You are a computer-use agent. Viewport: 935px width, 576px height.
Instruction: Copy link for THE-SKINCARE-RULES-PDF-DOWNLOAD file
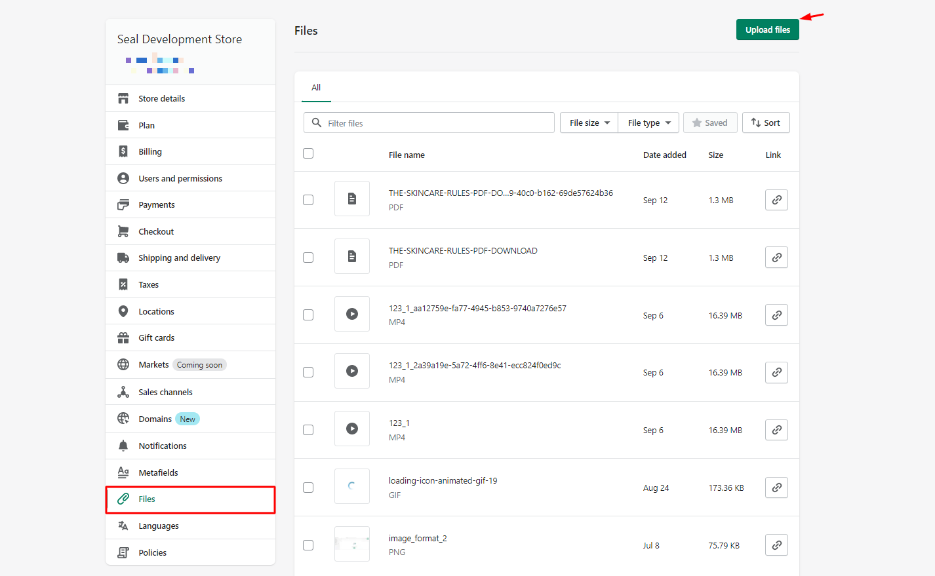click(x=776, y=257)
